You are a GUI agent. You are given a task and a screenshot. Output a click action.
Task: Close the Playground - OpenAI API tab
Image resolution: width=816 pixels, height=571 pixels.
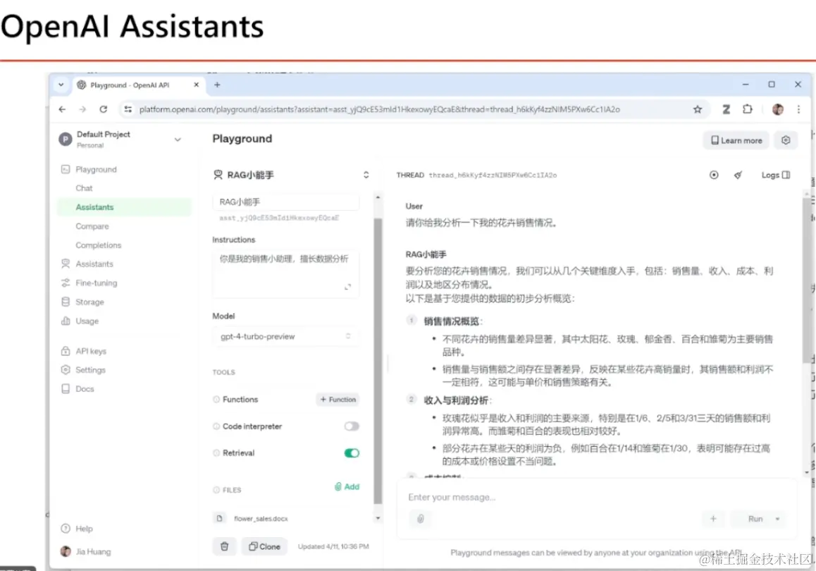pyautogui.click(x=196, y=85)
